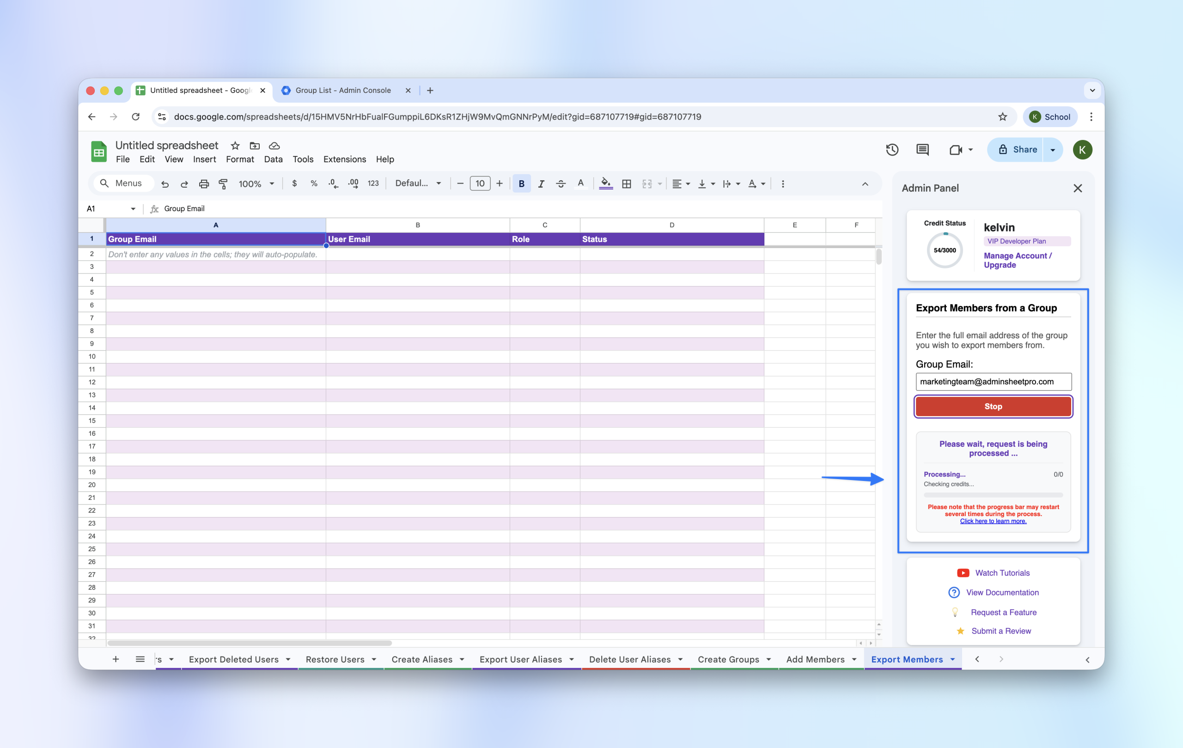This screenshot has width=1183, height=748.
Task: Open the View Documentation link
Action: tap(1002, 592)
